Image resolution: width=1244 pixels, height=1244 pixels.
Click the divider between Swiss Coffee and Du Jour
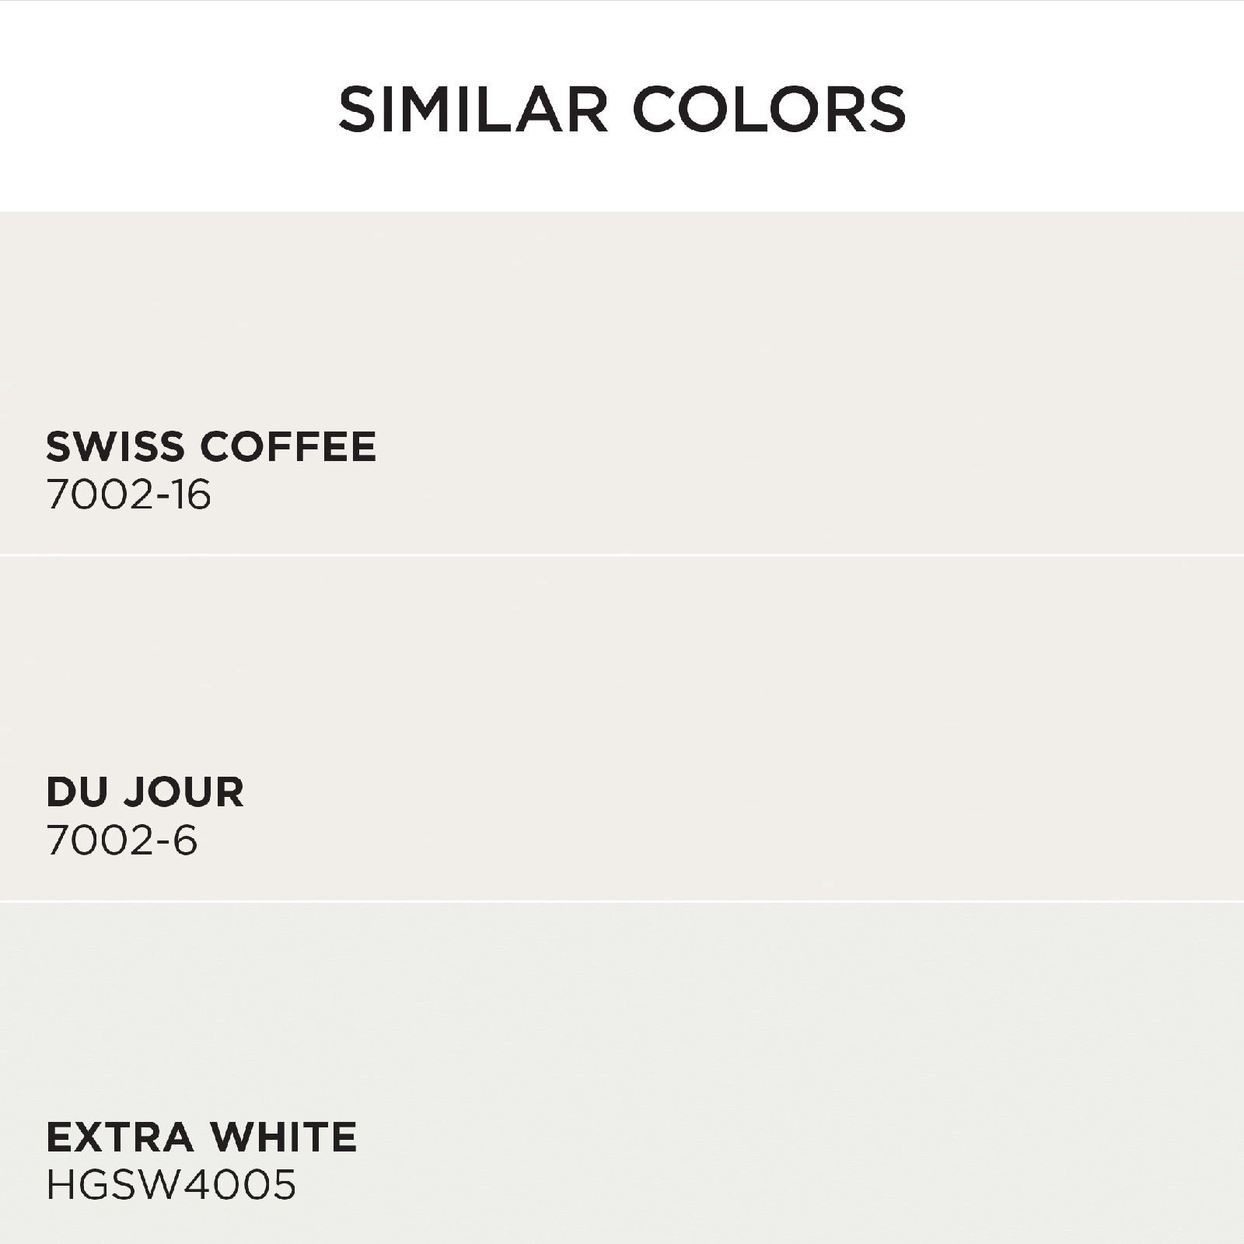[x=622, y=555]
